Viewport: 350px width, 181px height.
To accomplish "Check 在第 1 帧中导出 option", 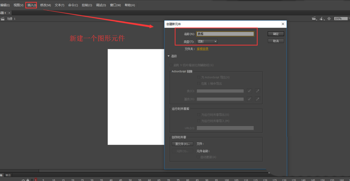I will 199,83.
